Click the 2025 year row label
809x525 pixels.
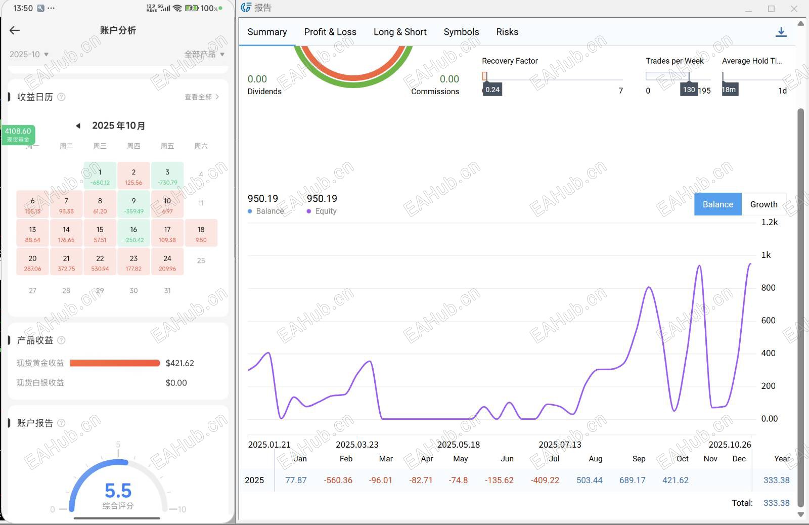[254, 480]
